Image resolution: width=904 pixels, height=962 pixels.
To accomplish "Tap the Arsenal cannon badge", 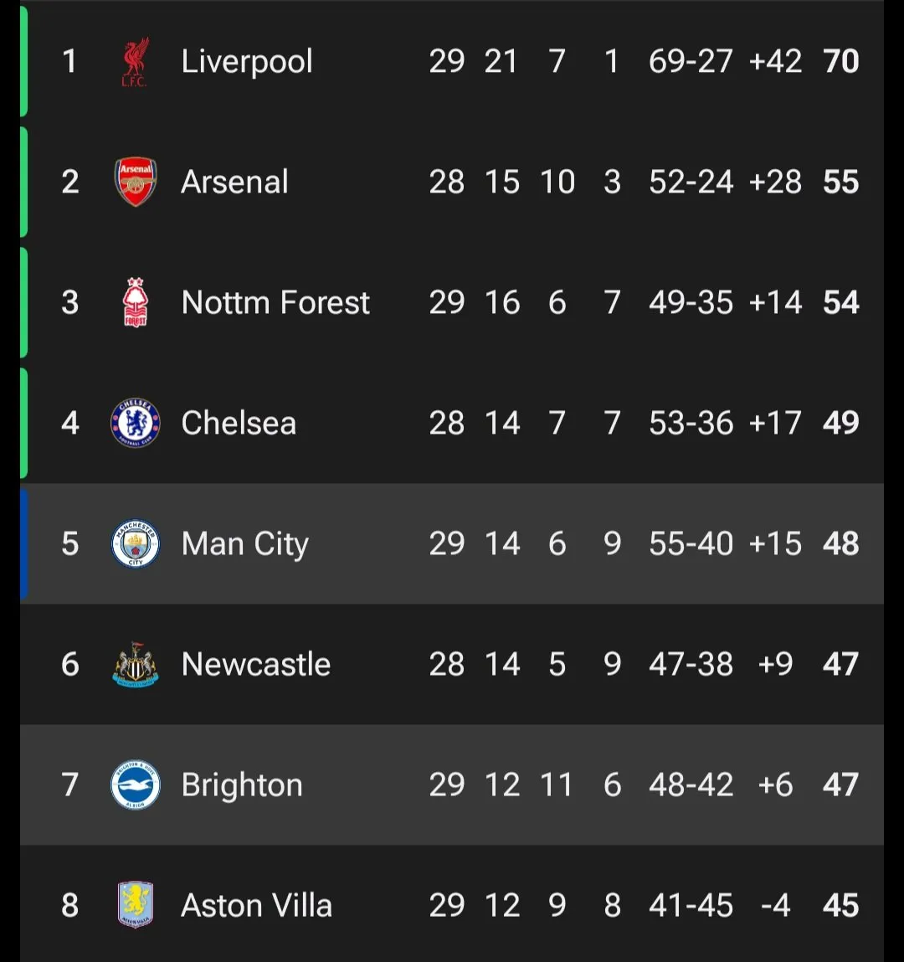I will 136,182.
